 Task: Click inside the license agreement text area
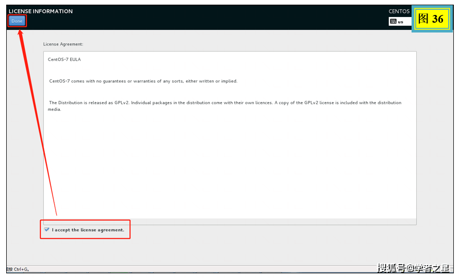point(230,138)
